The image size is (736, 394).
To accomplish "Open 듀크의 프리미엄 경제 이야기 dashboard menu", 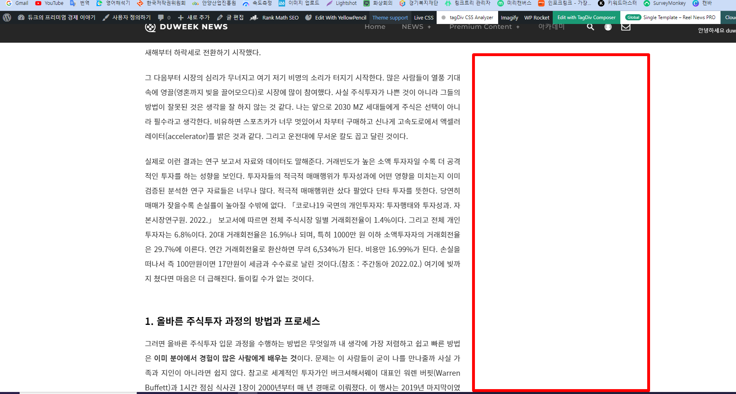I will [x=57, y=17].
